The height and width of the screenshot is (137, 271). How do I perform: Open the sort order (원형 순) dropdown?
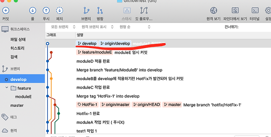(135, 27)
